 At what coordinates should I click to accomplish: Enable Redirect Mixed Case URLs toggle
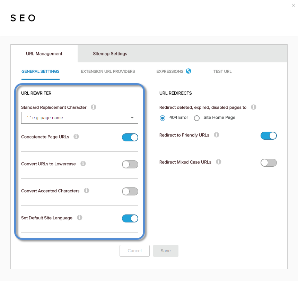coord(269,163)
